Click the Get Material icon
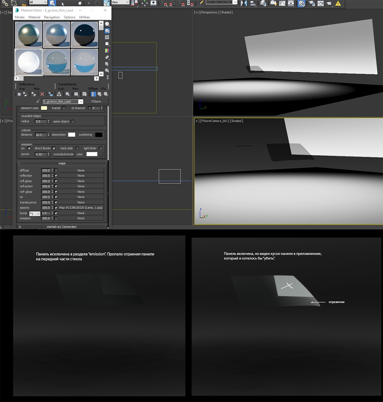383x402 pixels. point(19,94)
